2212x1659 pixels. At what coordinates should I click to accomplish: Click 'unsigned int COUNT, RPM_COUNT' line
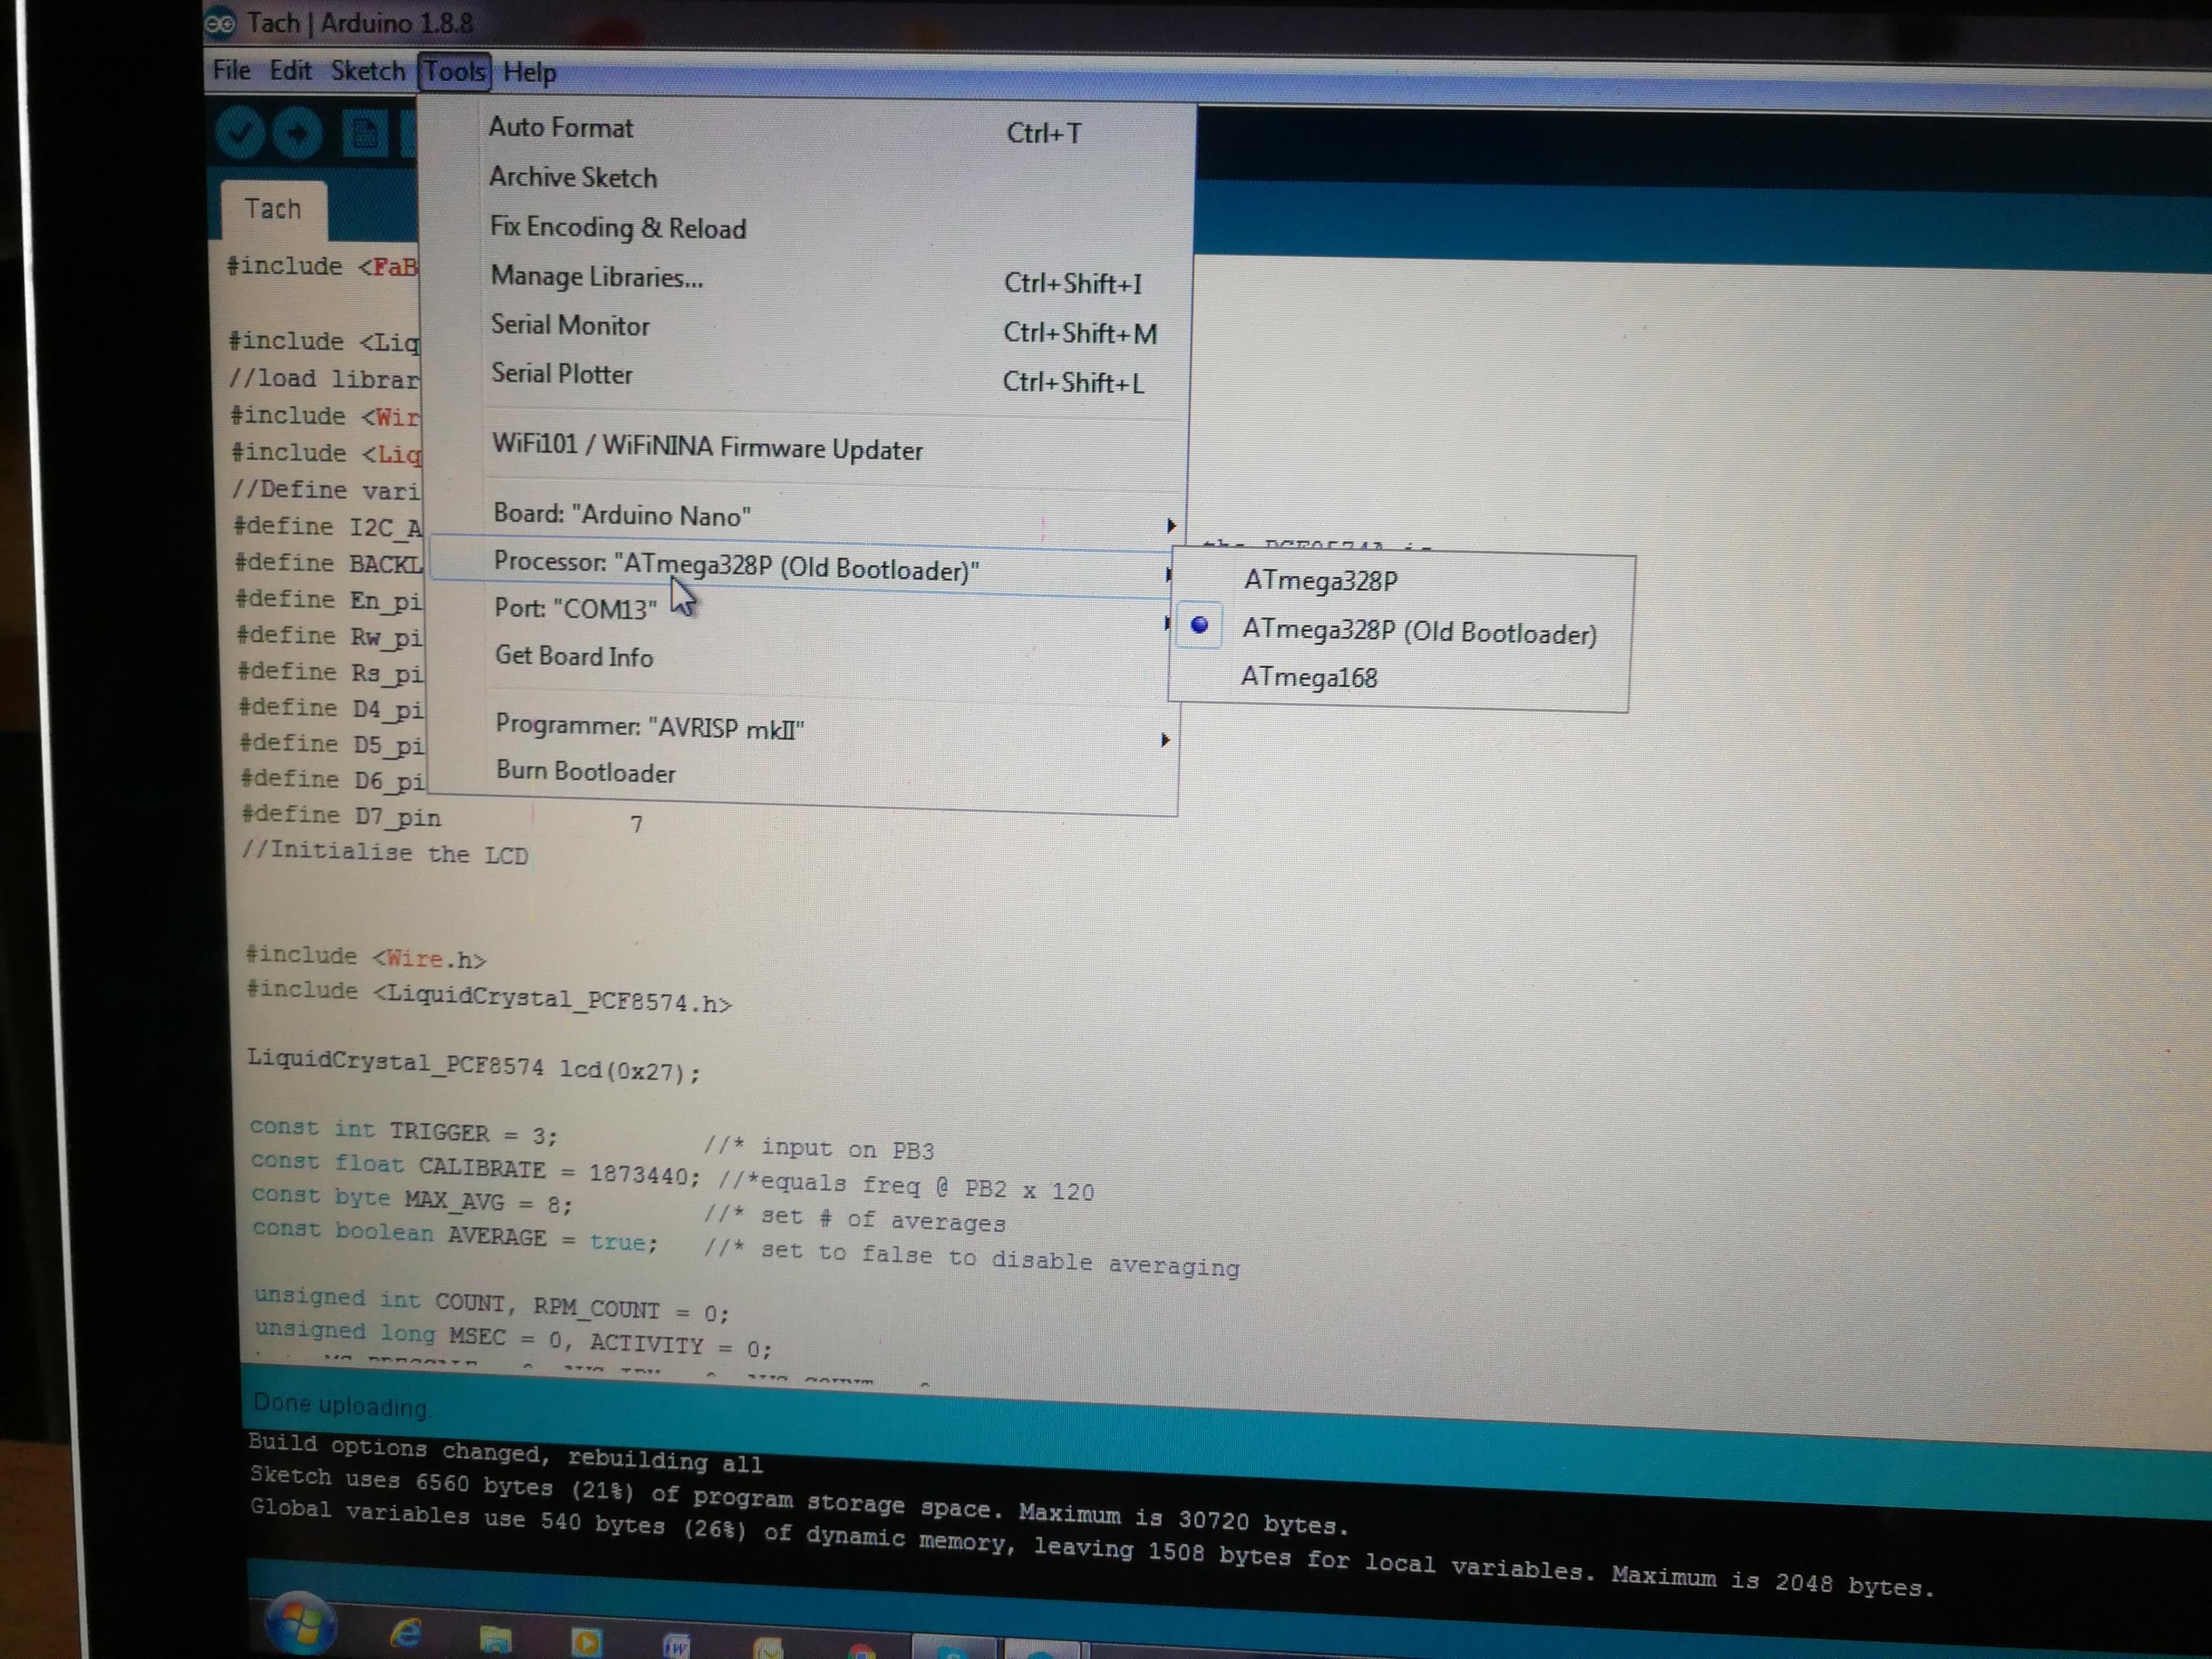tap(492, 1304)
